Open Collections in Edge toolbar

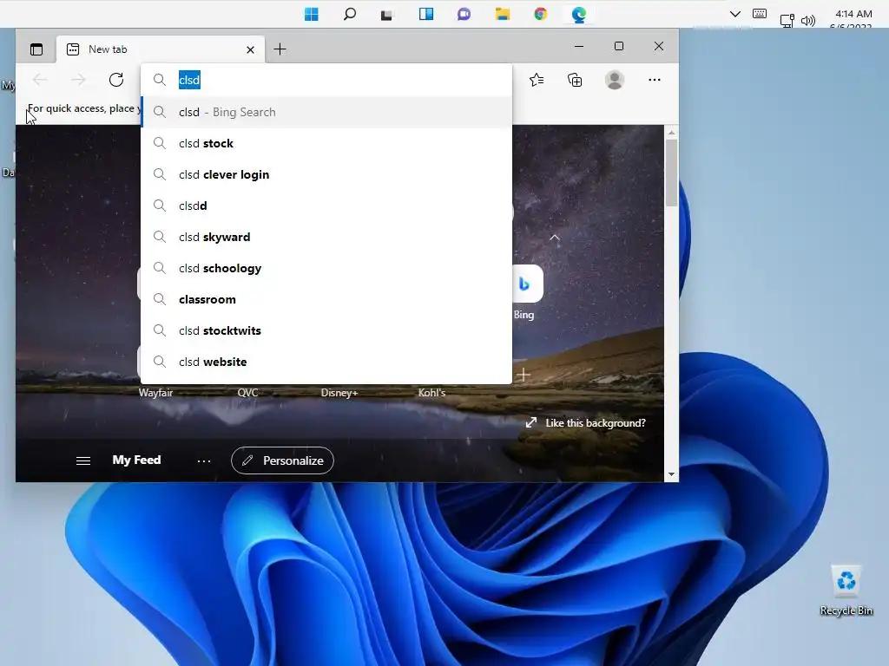(575, 80)
